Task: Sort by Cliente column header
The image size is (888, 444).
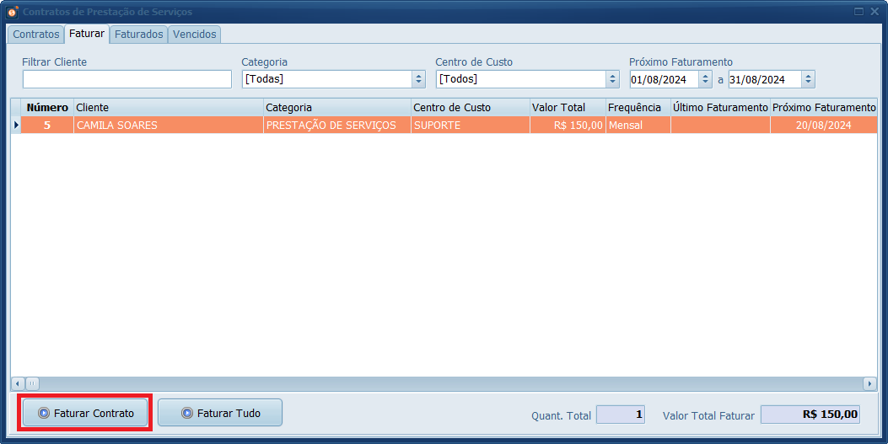Action: point(169,108)
